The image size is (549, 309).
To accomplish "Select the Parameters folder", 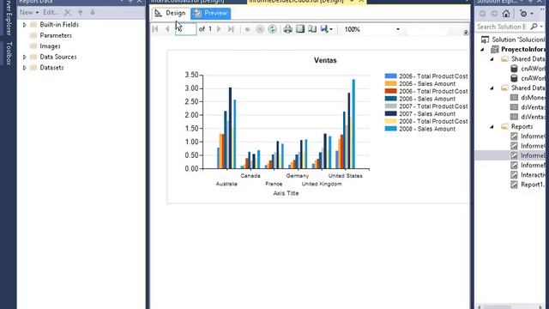I will 55,35.
